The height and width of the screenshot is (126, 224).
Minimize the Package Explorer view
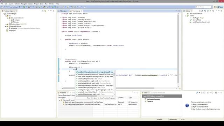pos(51,11)
